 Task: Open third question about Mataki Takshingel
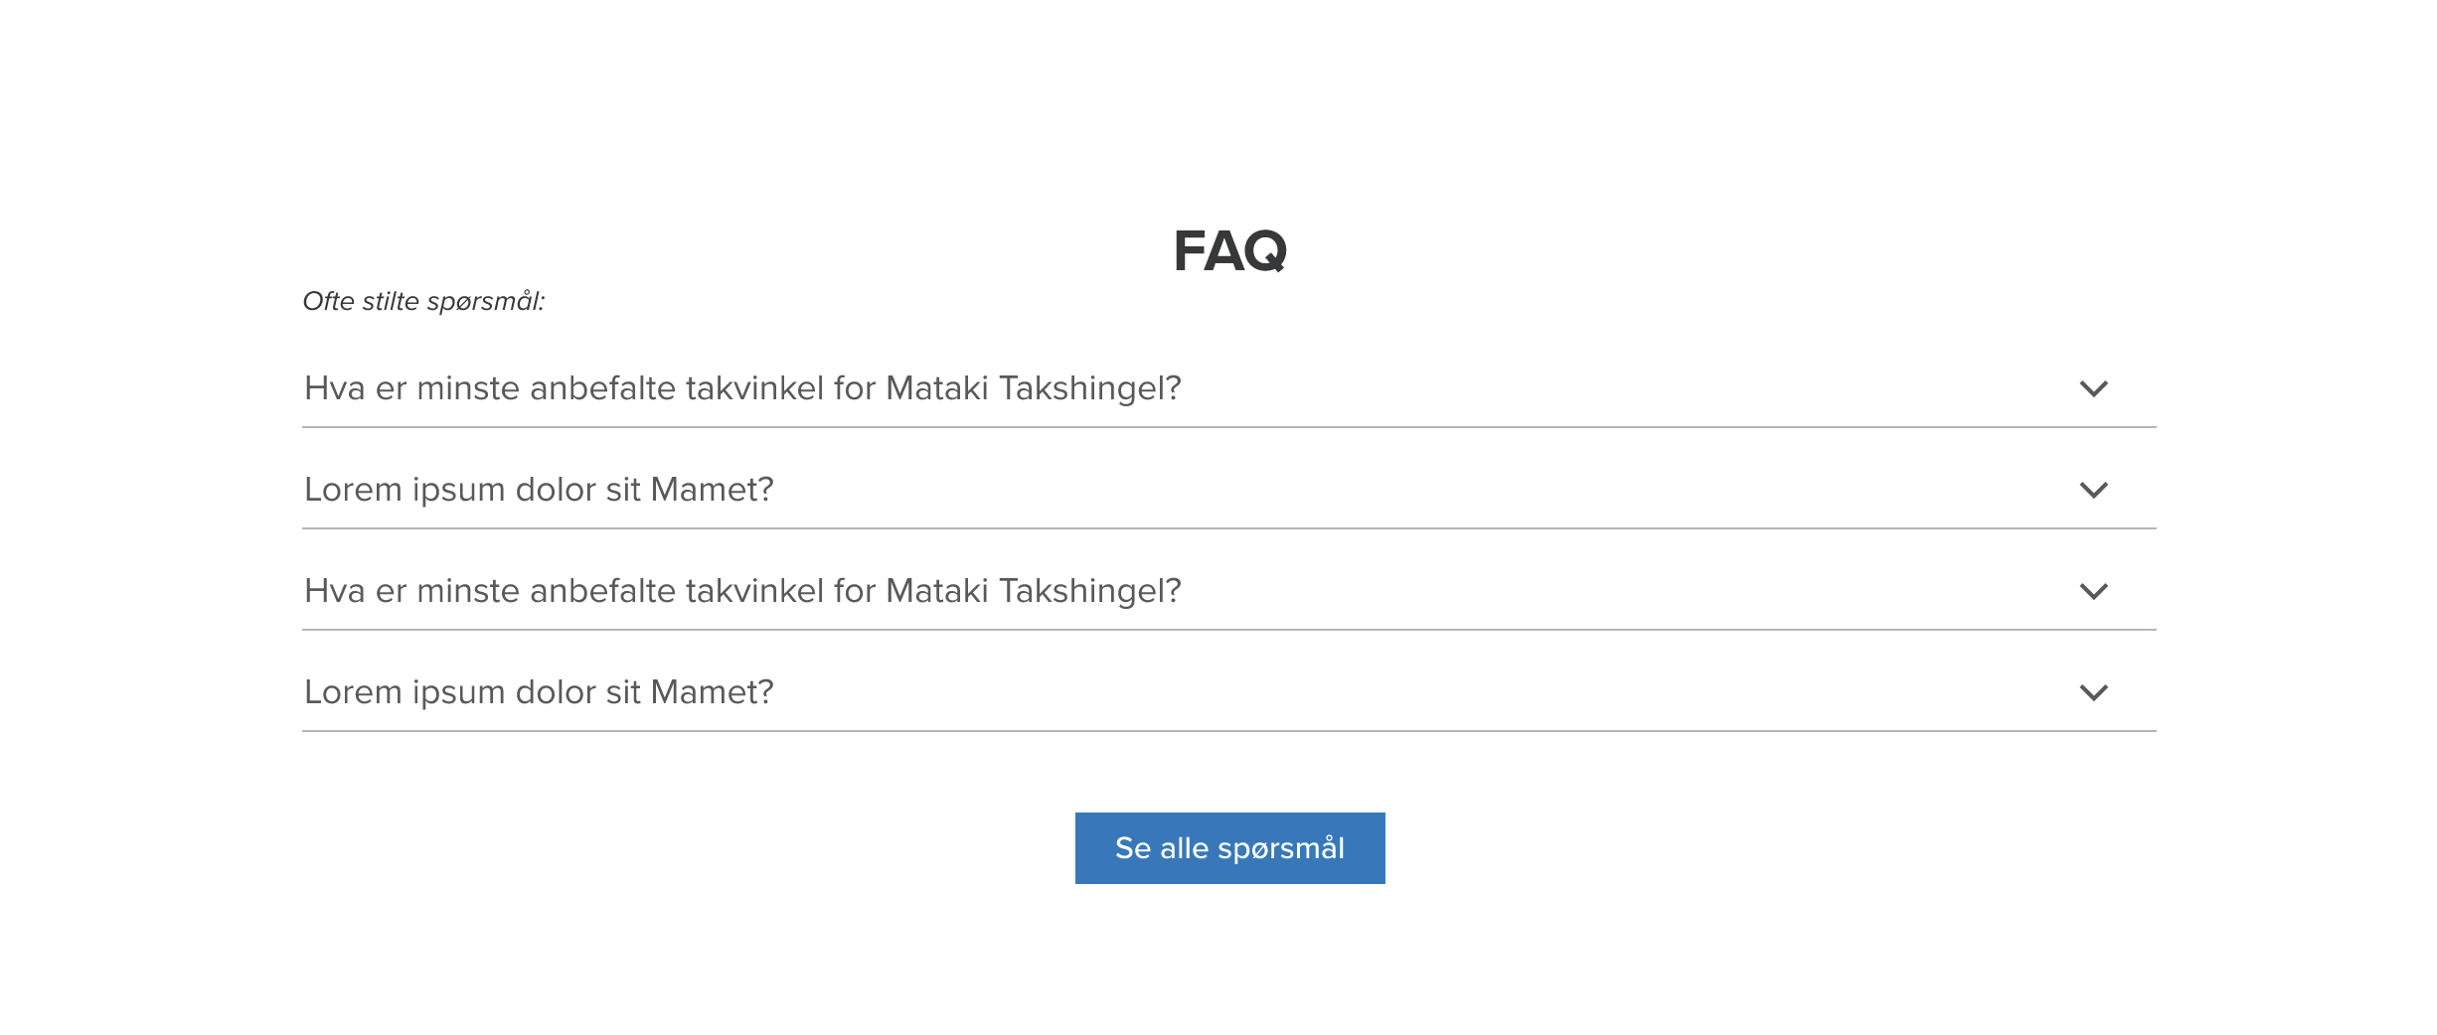coord(741,591)
